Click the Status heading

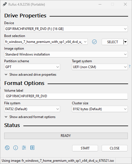point(12,125)
